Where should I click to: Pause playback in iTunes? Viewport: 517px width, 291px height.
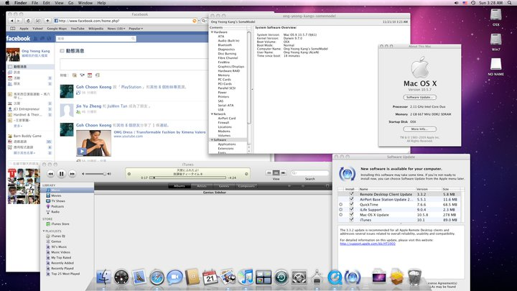[61, 174]
